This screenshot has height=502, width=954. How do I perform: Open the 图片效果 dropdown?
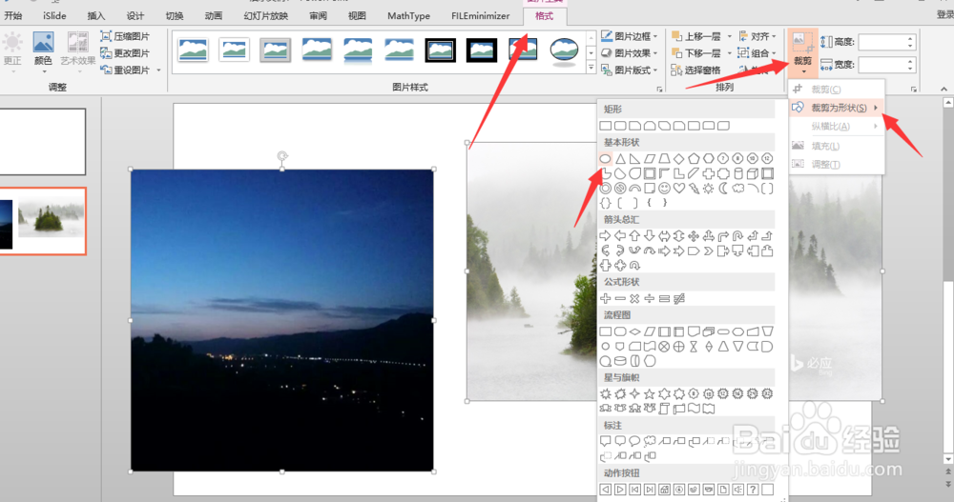tap(630, 53)
